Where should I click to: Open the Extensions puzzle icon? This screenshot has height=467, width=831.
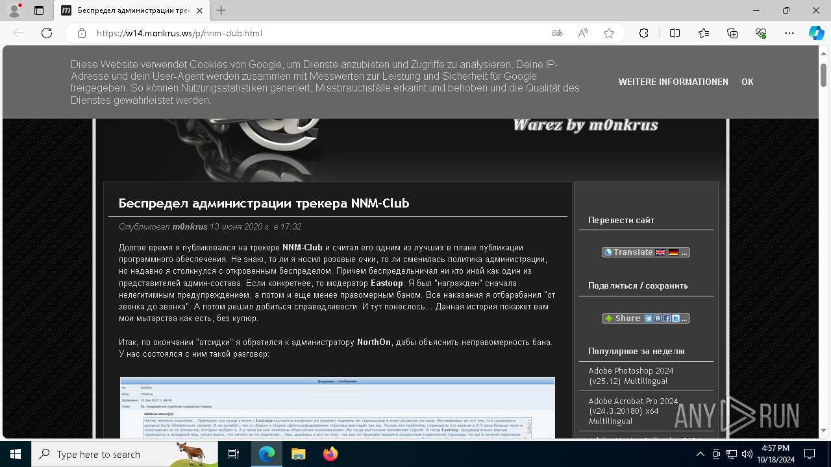coord(643,33)
